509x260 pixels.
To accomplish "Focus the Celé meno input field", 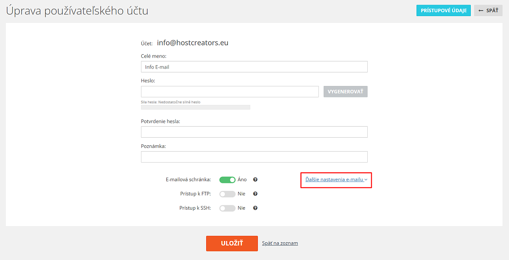I will [x=254, y=67].
